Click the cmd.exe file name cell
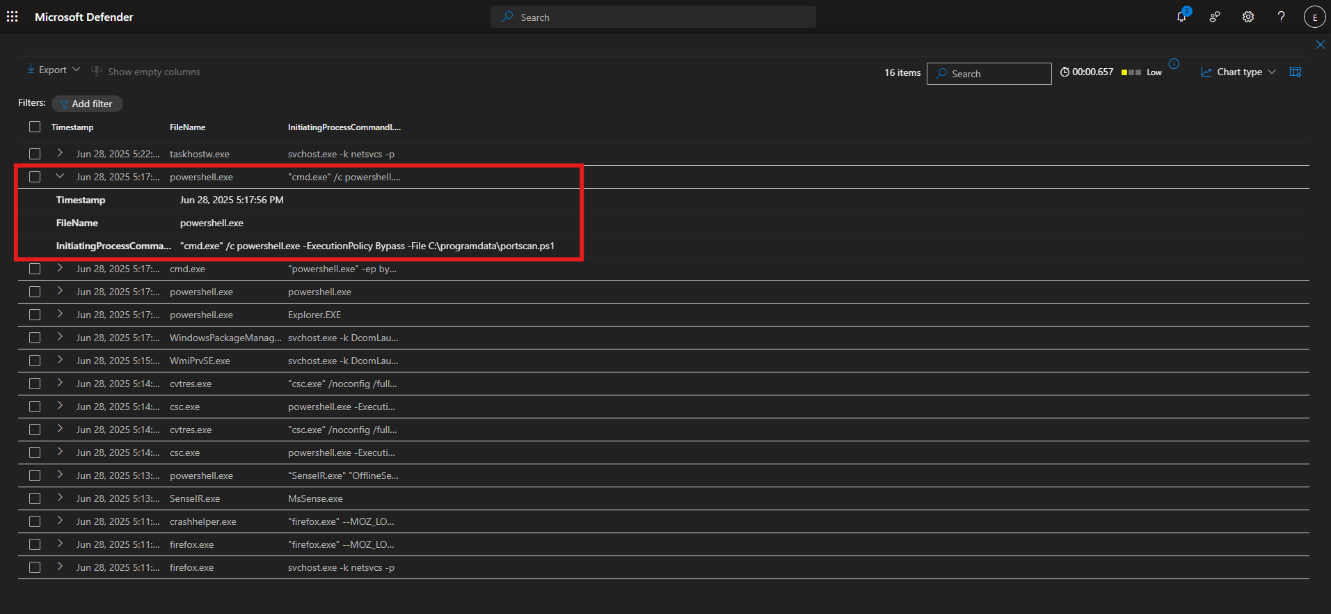This screenshot has width=1331, height=614. click(187, 269)
